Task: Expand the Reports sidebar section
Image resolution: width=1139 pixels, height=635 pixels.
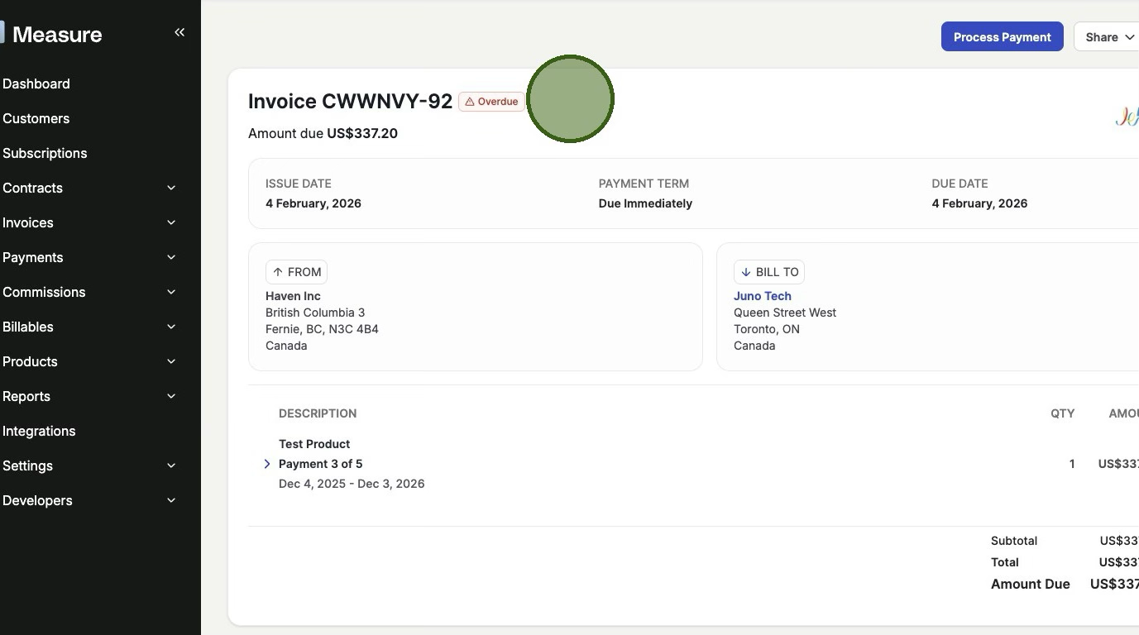Action: [171, 396]
